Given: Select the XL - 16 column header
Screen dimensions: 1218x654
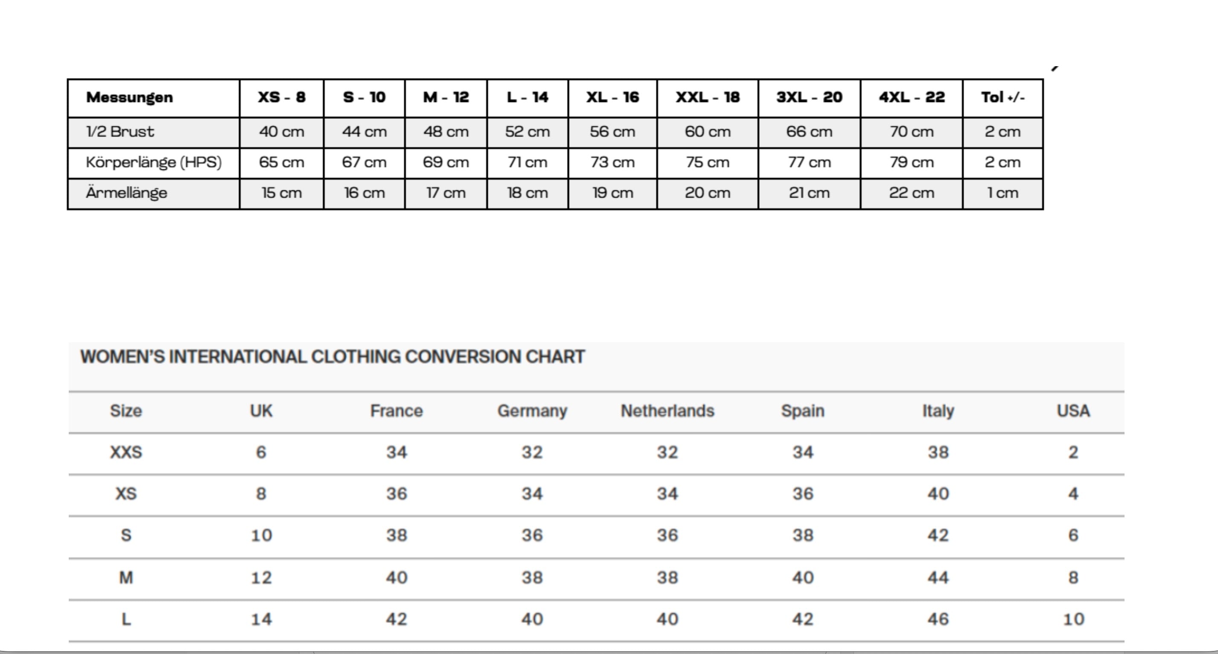Looking at the screenshot, I should pos(612,97).
